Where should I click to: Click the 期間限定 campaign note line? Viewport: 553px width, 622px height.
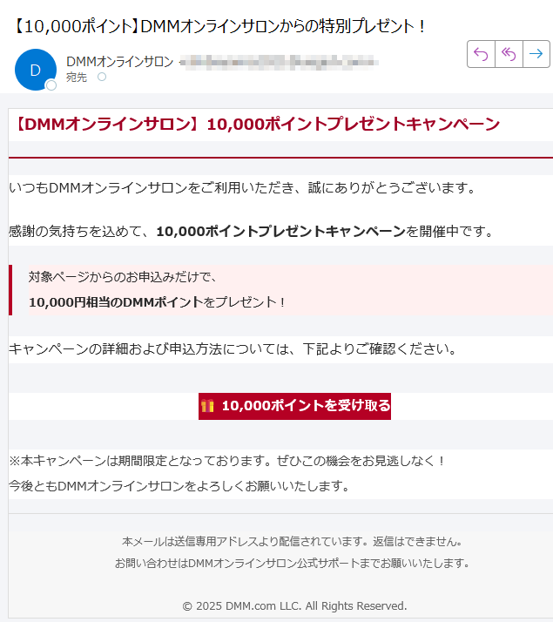click(226, 460)
